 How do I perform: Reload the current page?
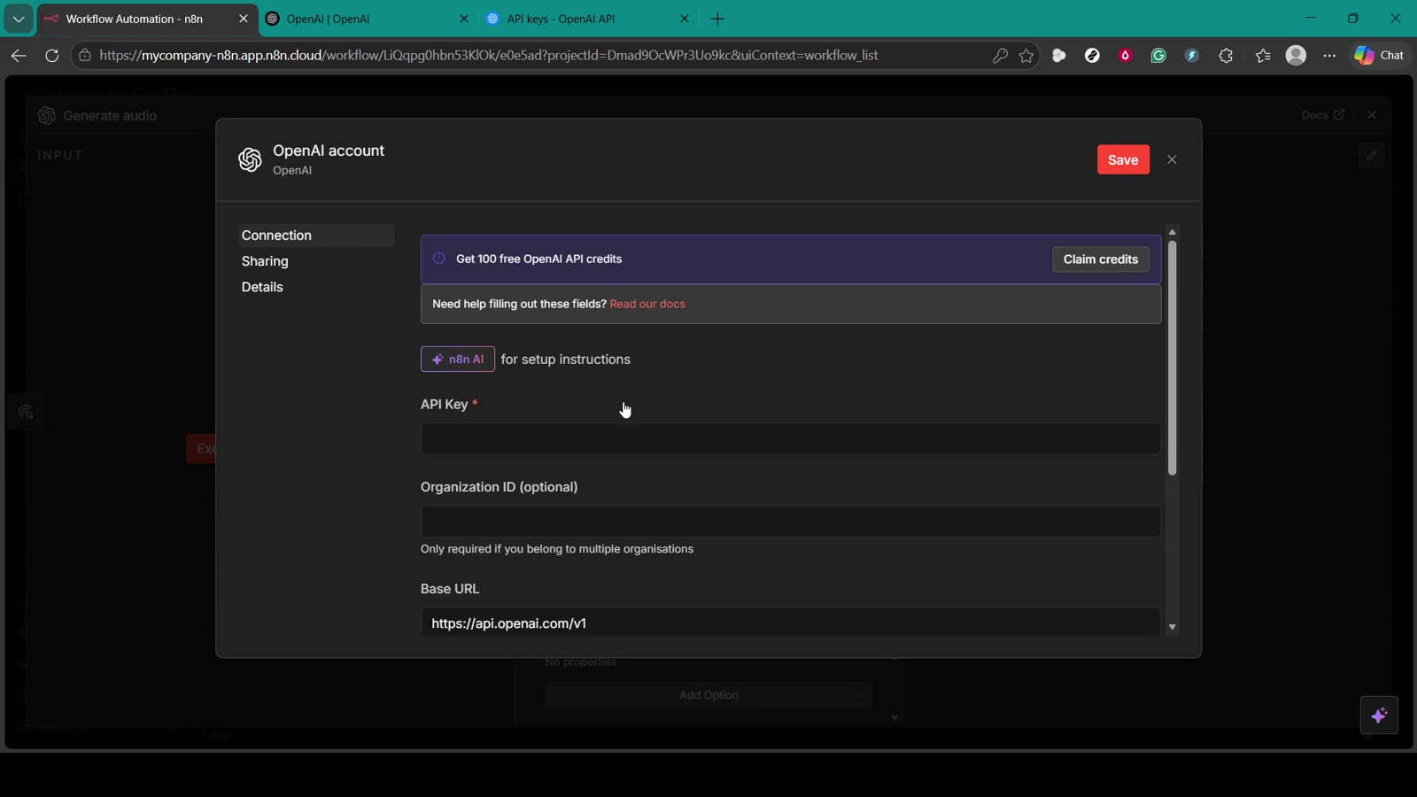click(51, 55)
